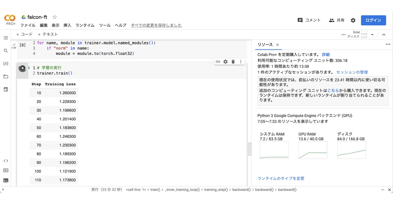Open the Files folder panel
Image resolution: width=393 pixels, height=205 pixels.
coord(6,76)
